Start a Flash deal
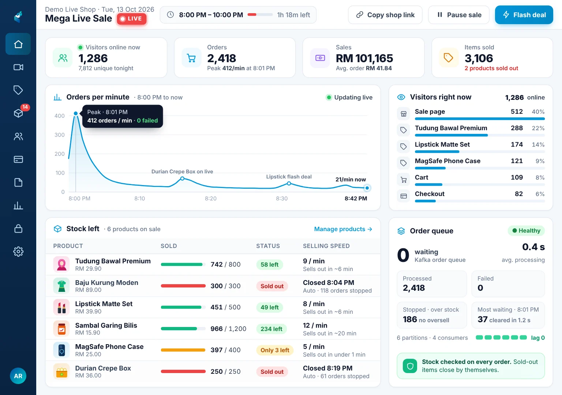This screenshot has height=395, width=562. [x=524, y=15]
